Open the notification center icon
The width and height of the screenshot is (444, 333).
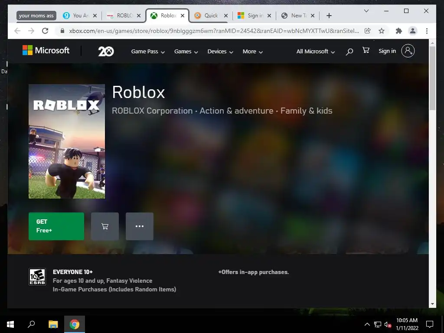pyautogui.click(x=430, y=324)
